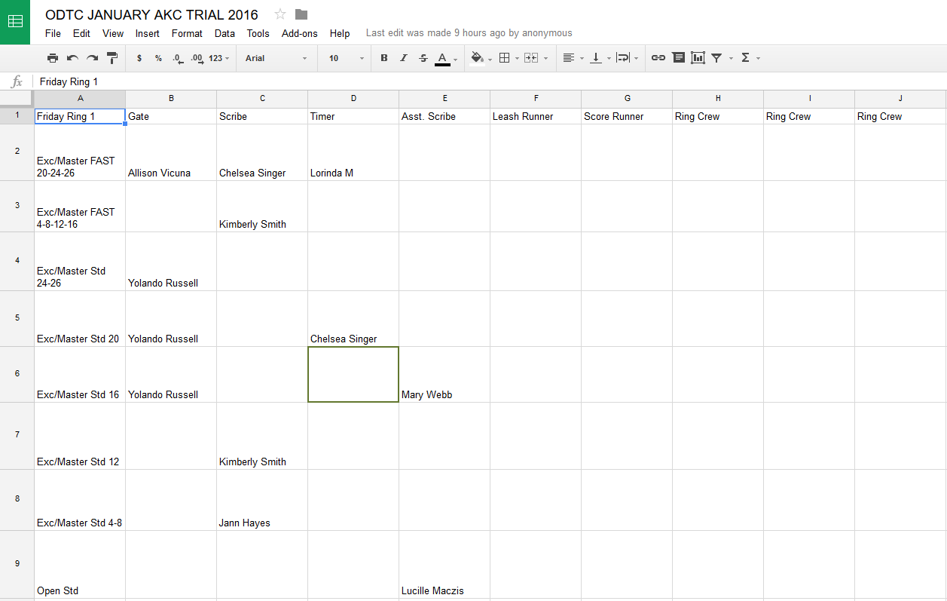Open the Arial font family dropdown
Viewport: 947px width, 601px height.
[276, 58]
